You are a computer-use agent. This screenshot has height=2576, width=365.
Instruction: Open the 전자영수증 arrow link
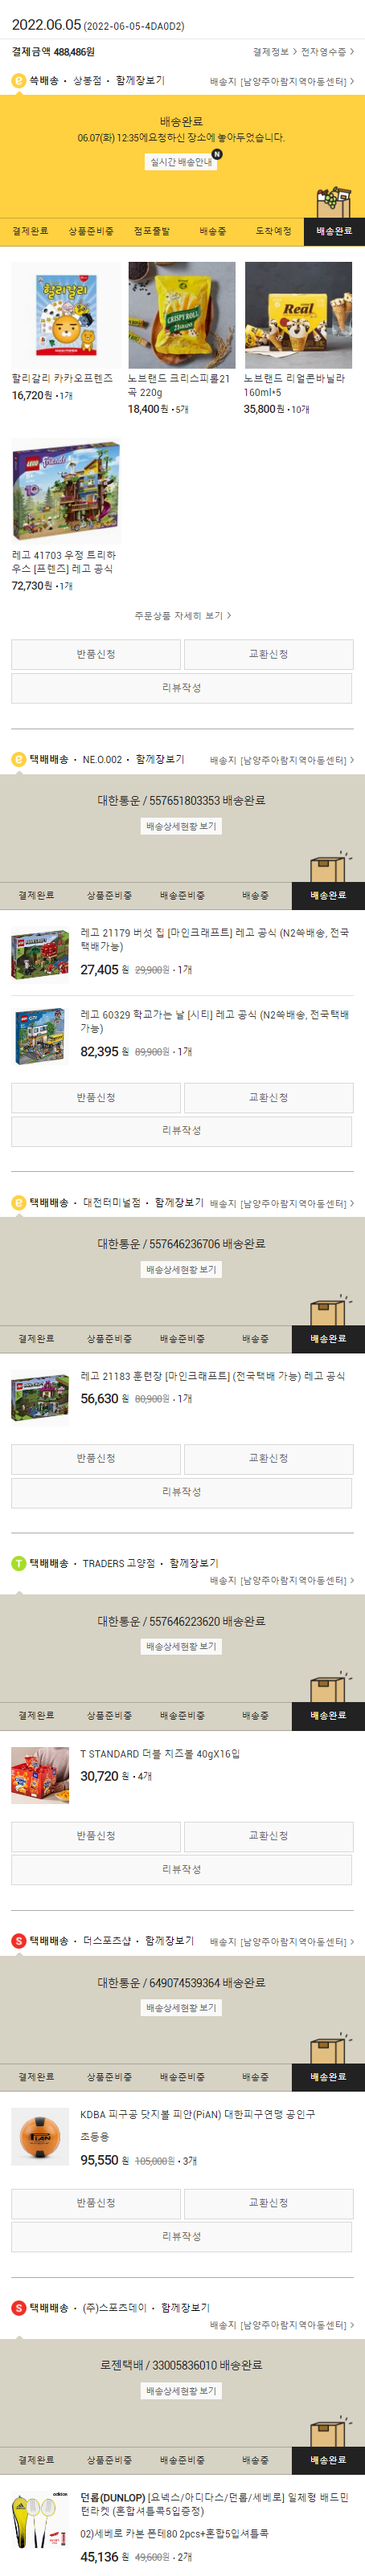point(327,52)
